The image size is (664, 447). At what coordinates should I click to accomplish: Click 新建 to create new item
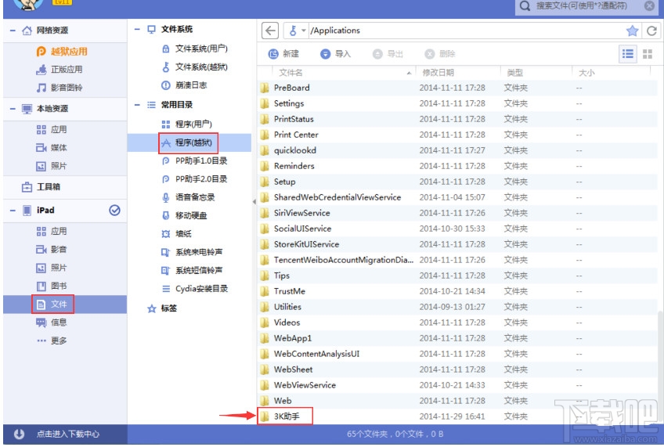[x=283, y=54]
